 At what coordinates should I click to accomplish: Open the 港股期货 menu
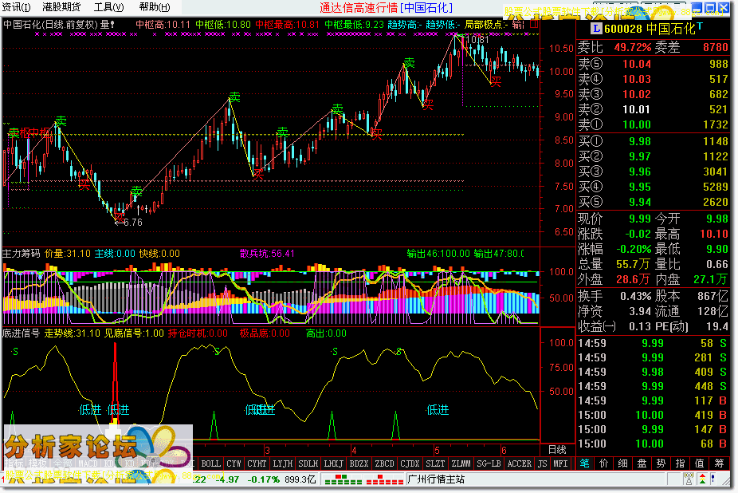(x=61, y=7)
